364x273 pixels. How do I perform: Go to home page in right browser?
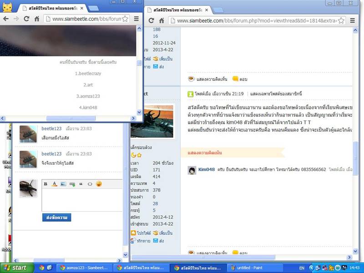click(162, 20)
